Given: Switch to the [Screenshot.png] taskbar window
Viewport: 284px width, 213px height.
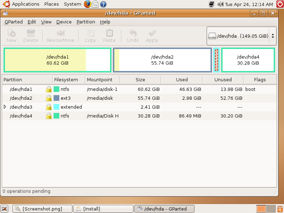Looking at the screenshot, I should [42, 209].
